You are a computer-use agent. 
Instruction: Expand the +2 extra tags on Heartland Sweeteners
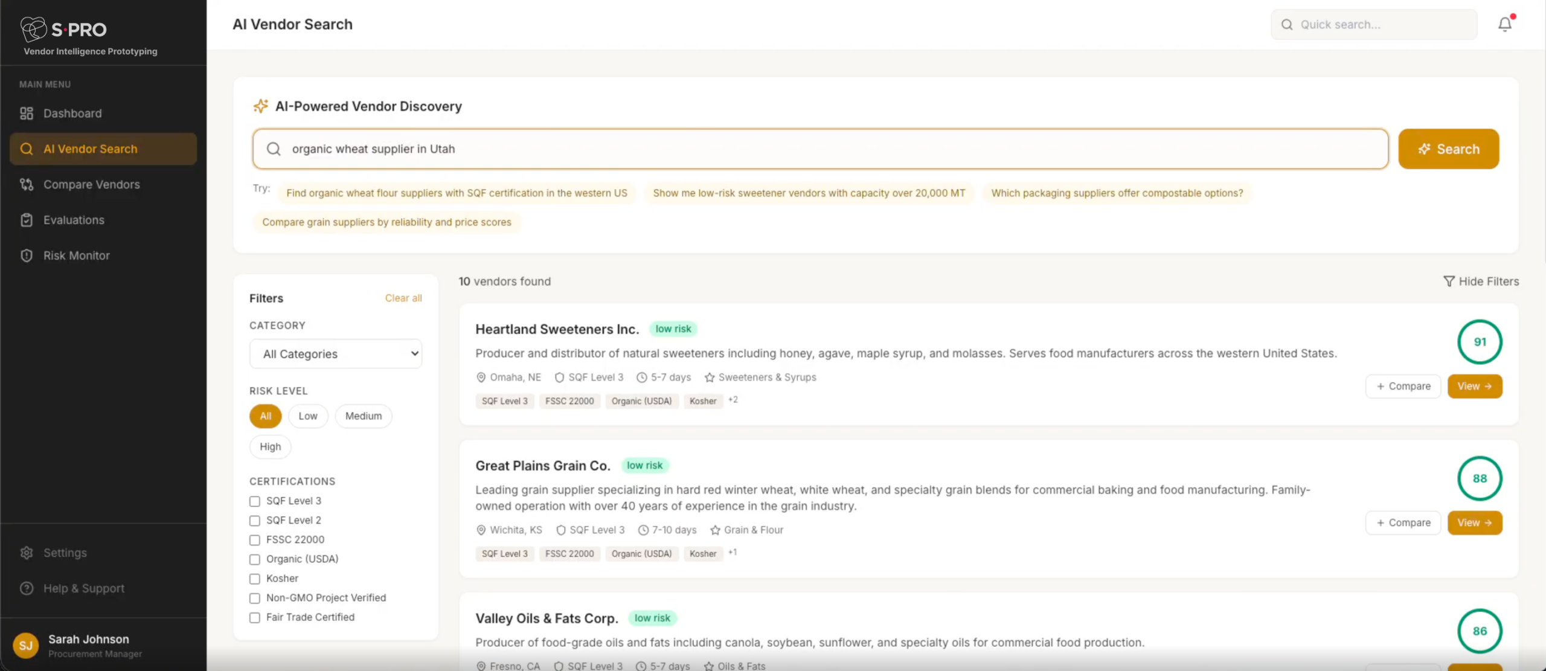click(733, 400)
